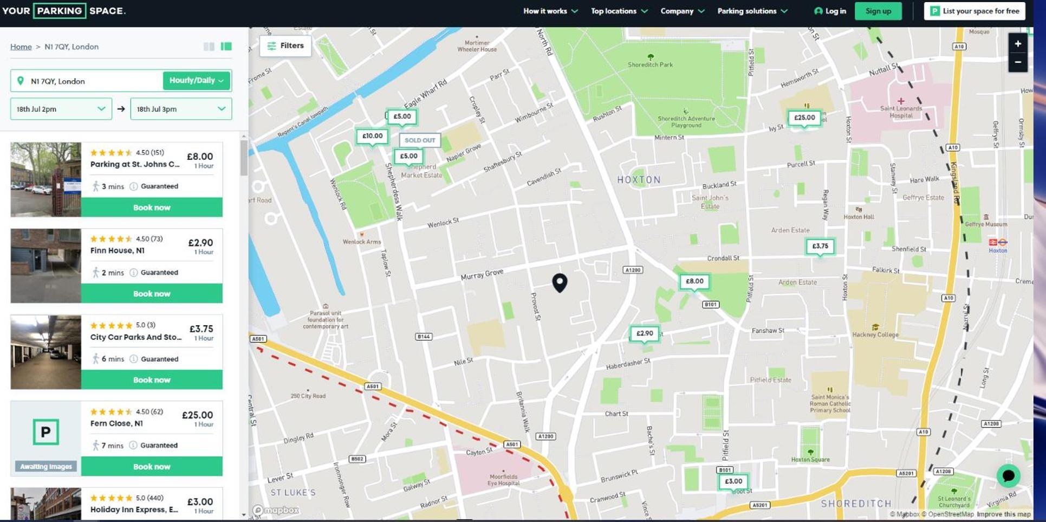Select the £2.90 map price marker
Viewport: 1046px width, 522px height.
(644, 333)
